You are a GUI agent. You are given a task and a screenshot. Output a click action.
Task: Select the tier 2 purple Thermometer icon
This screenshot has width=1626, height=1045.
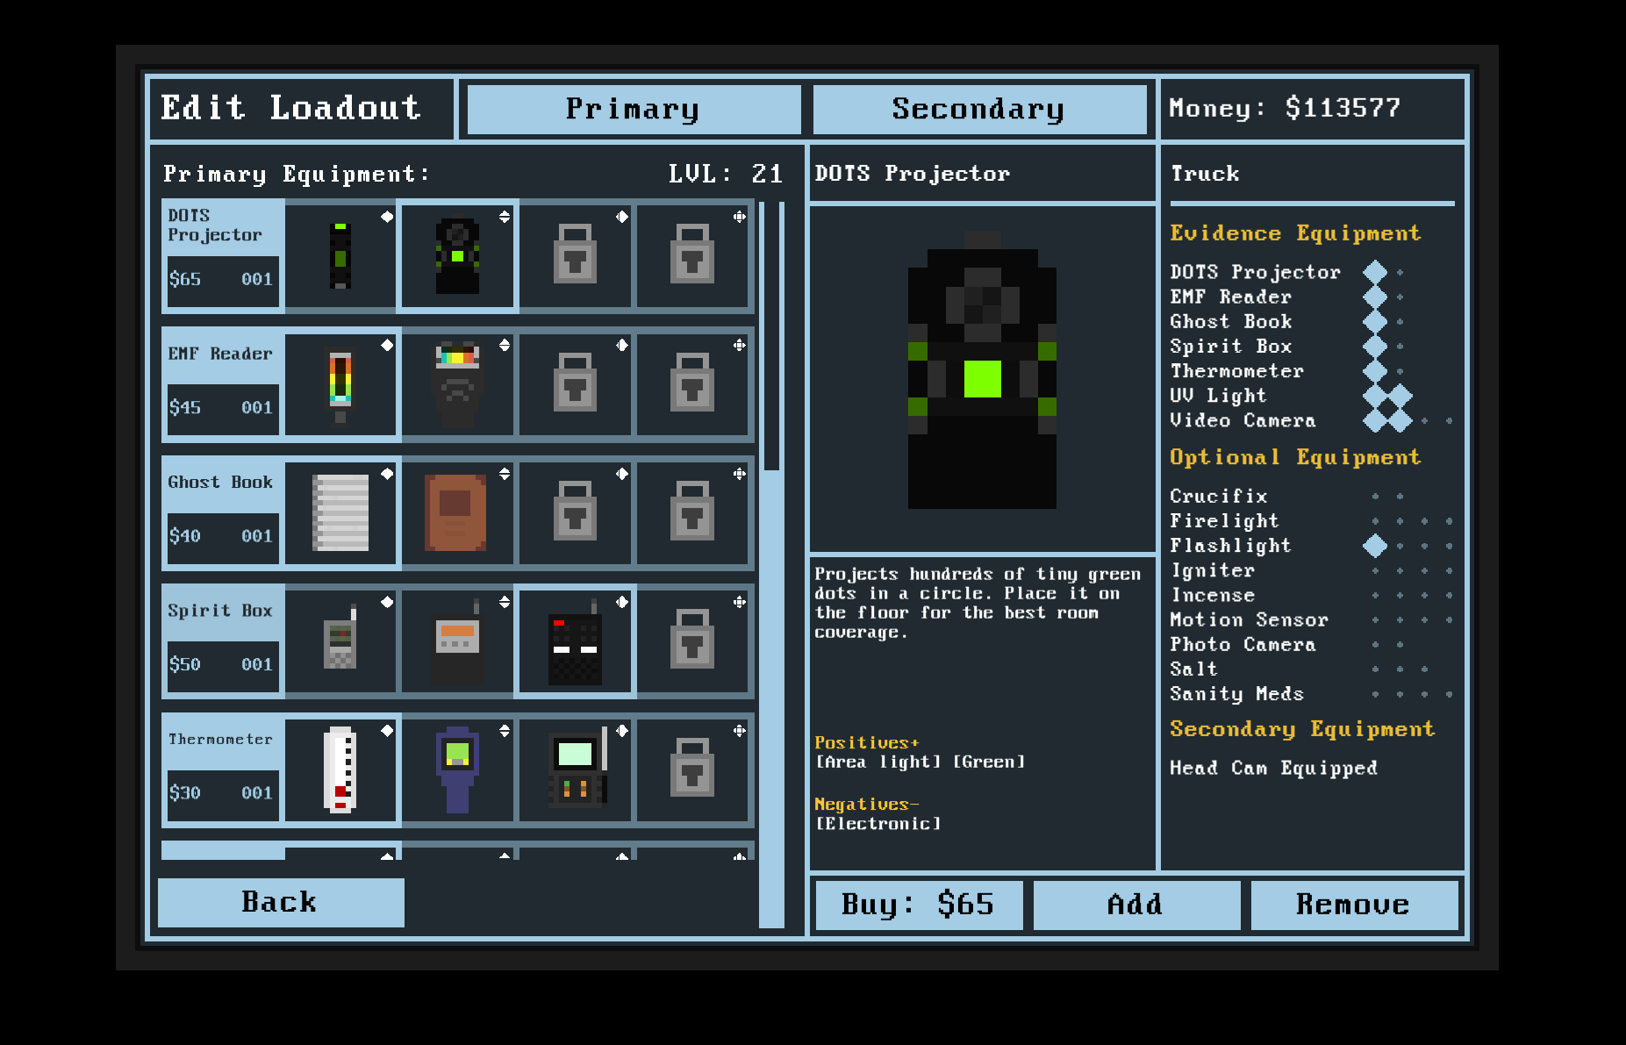click(x=457, y=769)
